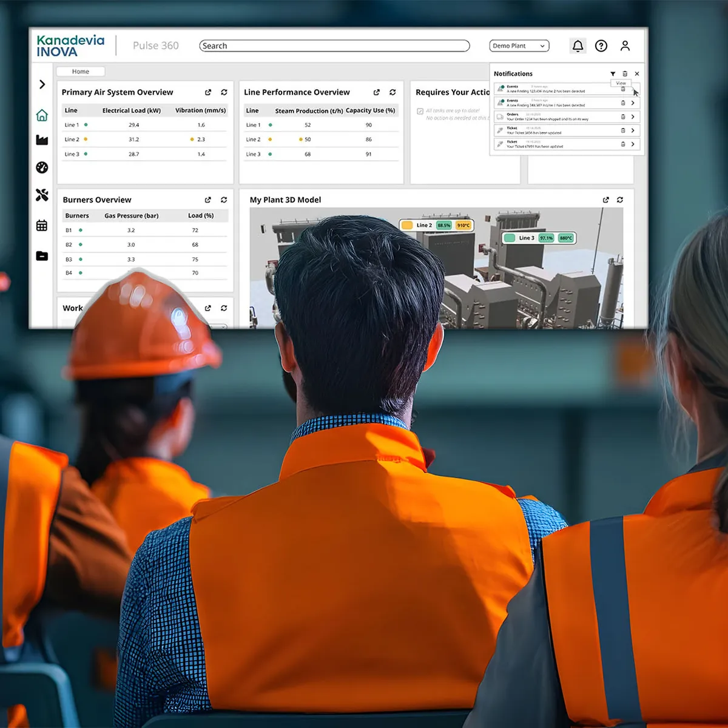Screen dimensions: 728x728
Task: Open the dashboard gauge icon in sidebar
Action: pos(42,167)
